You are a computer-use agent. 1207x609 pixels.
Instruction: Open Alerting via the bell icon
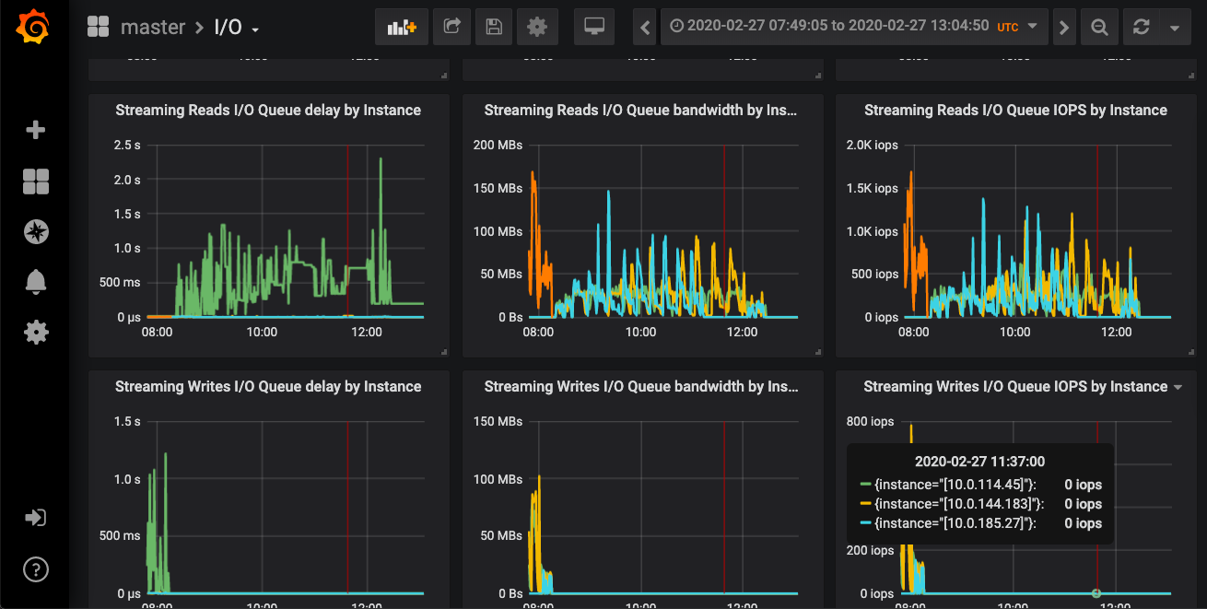click(x=35, y=282)
